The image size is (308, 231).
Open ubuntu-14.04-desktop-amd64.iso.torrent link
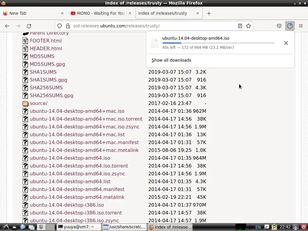tap(79, 166)
